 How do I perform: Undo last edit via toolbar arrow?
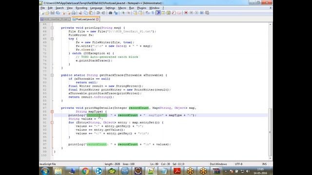pyautogui.click(x=98, y=13)
